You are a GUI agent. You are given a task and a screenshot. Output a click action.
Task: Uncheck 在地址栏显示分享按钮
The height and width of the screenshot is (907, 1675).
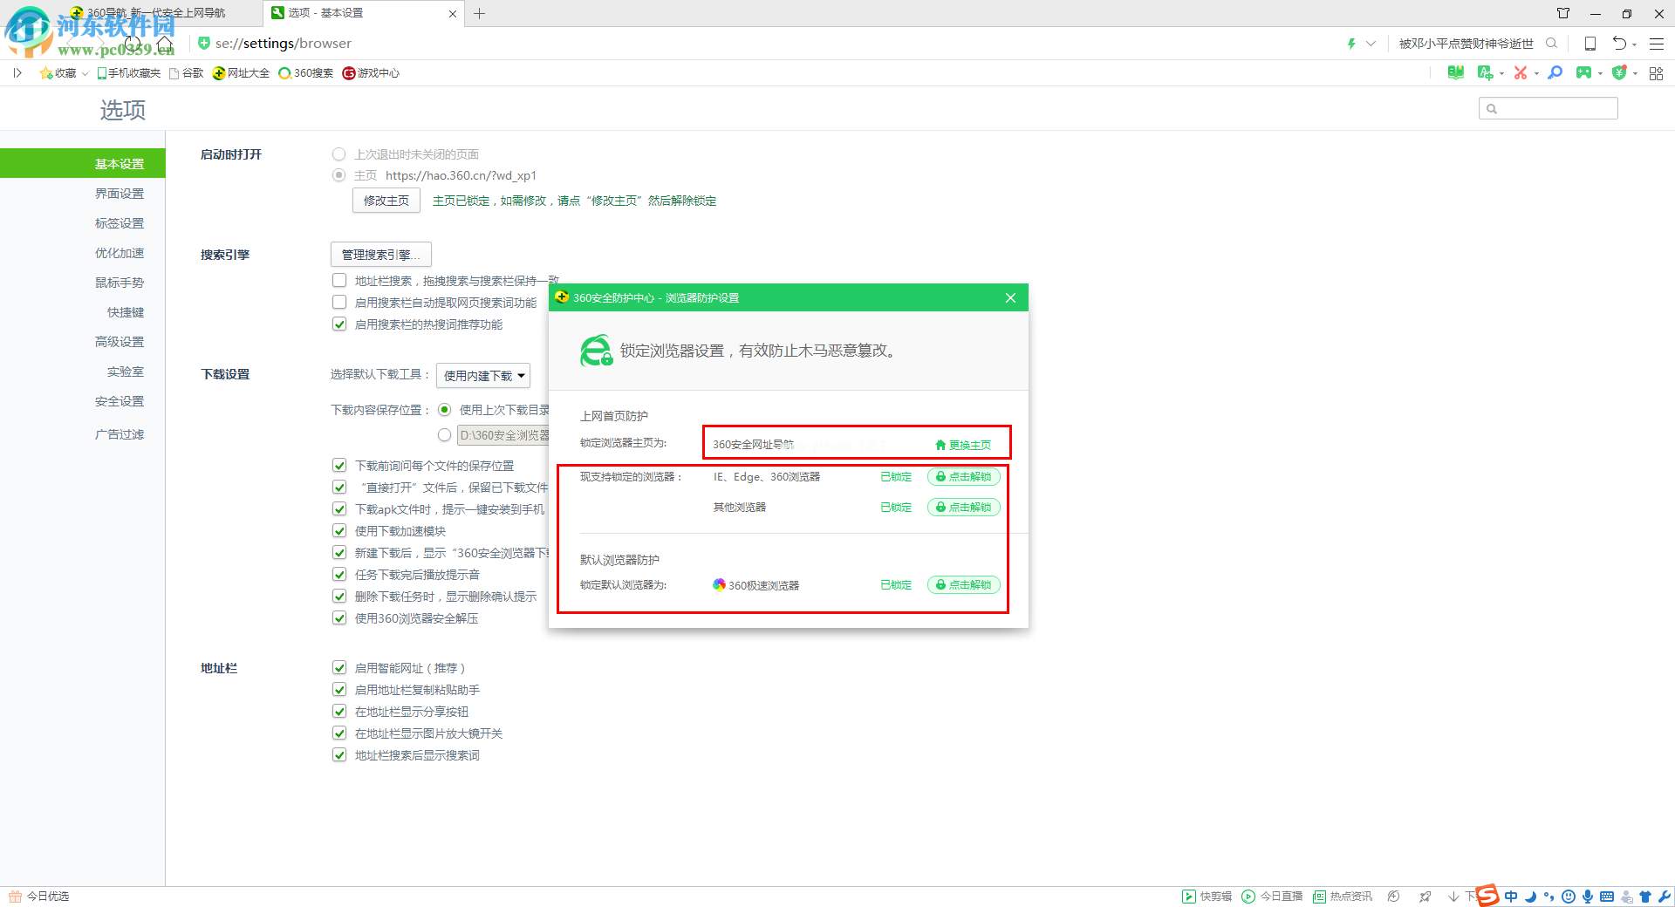pos(339,712)
